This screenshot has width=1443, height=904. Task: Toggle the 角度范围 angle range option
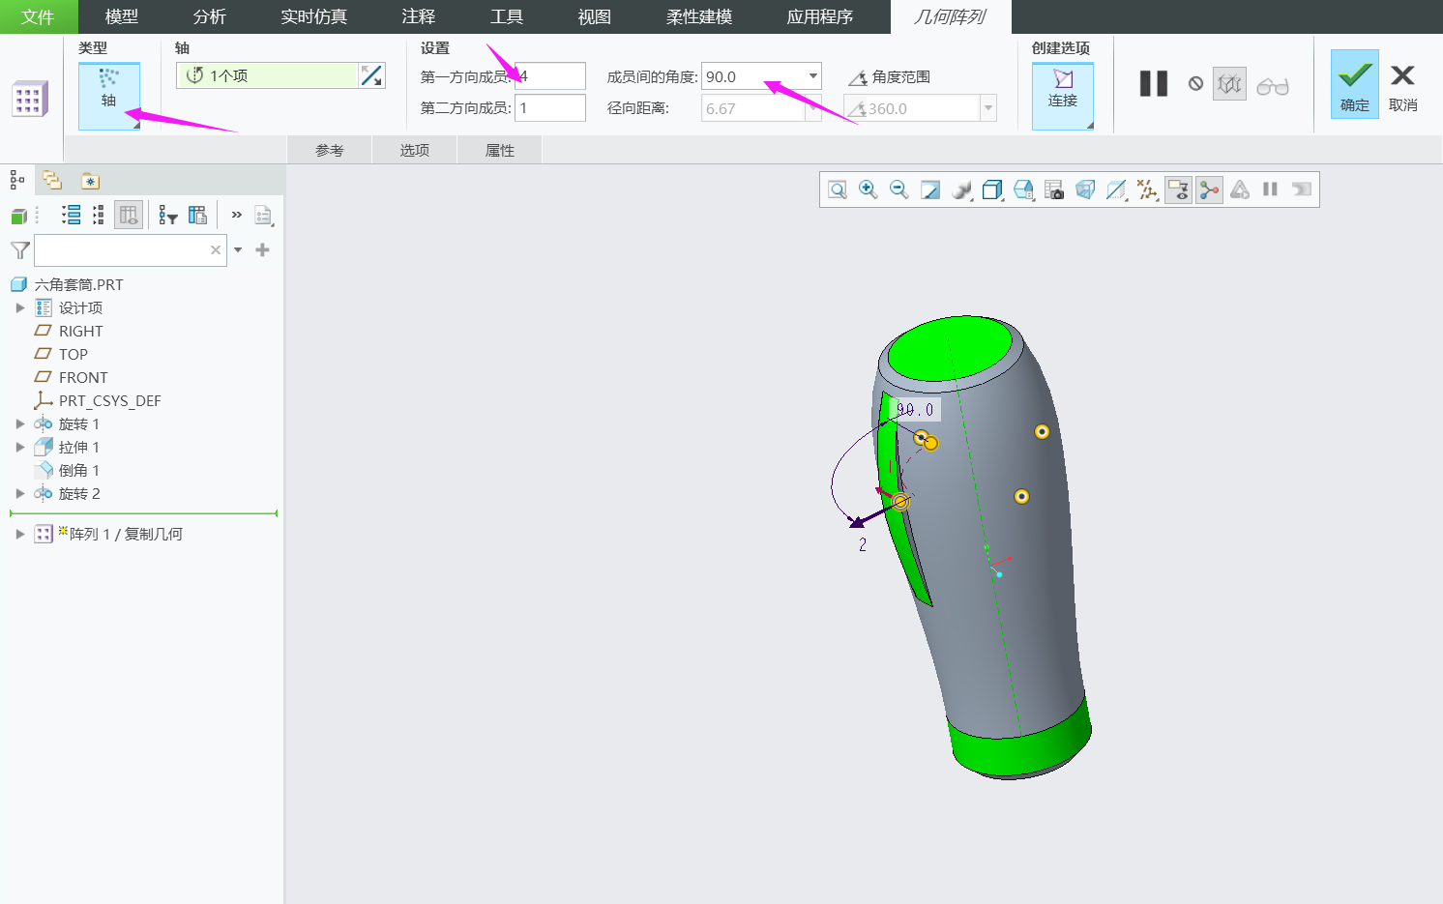889,77
